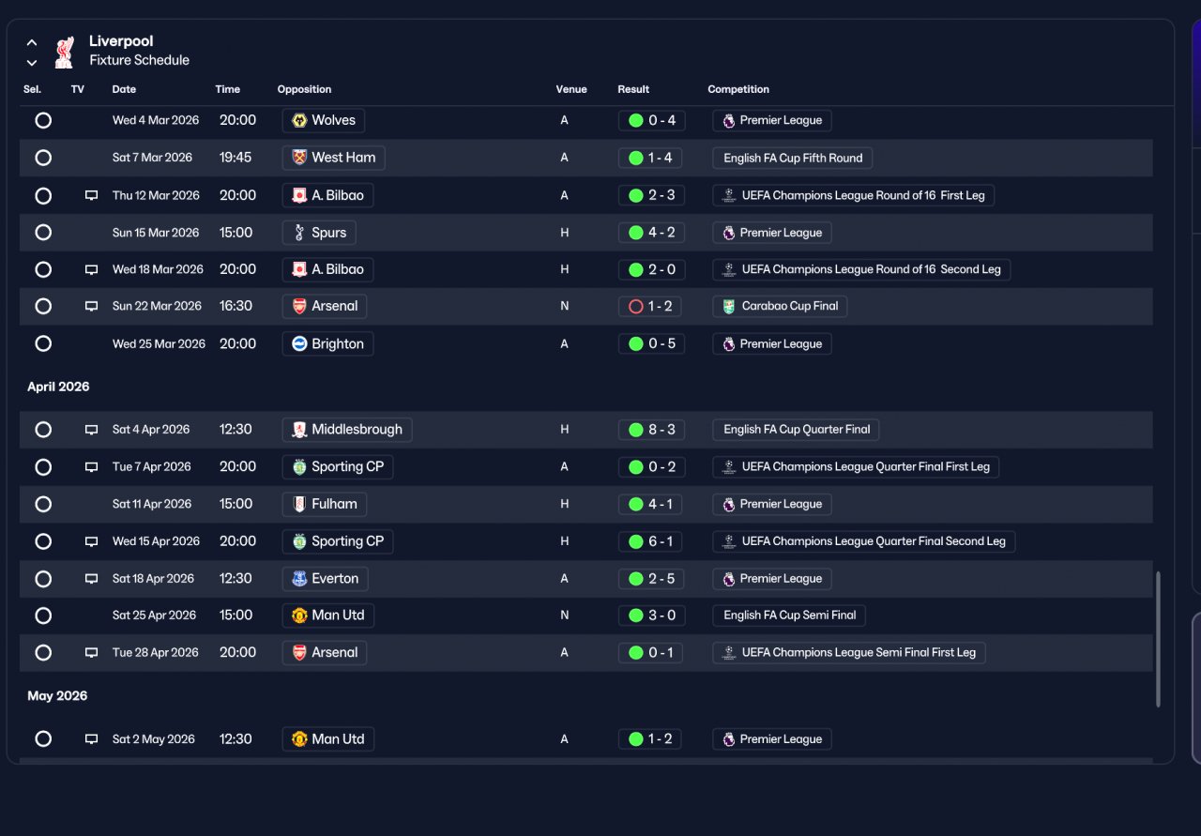This screenshot has height=836, width=1201.
Task: Click the TV icon for Everton away match
Action: point(91,579)
